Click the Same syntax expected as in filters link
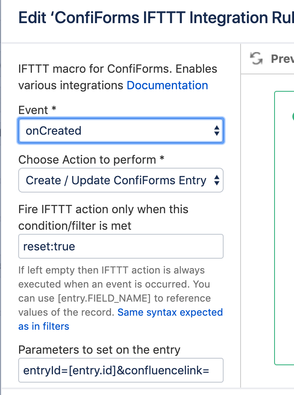This screenshot has width=294, height=395. pos(170,312)
